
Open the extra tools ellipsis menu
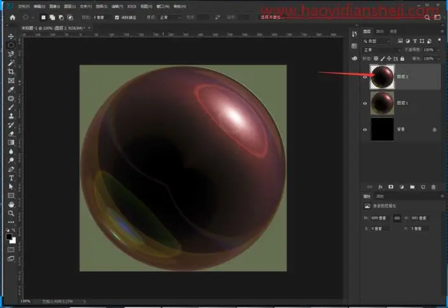(x=11, y=222)
